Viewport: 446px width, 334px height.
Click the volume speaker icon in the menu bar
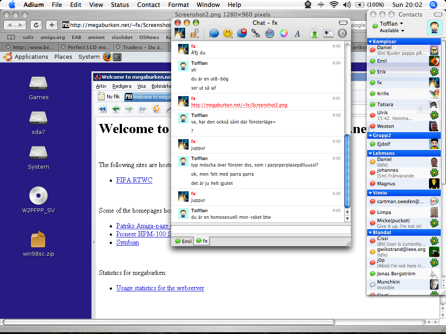347,5
